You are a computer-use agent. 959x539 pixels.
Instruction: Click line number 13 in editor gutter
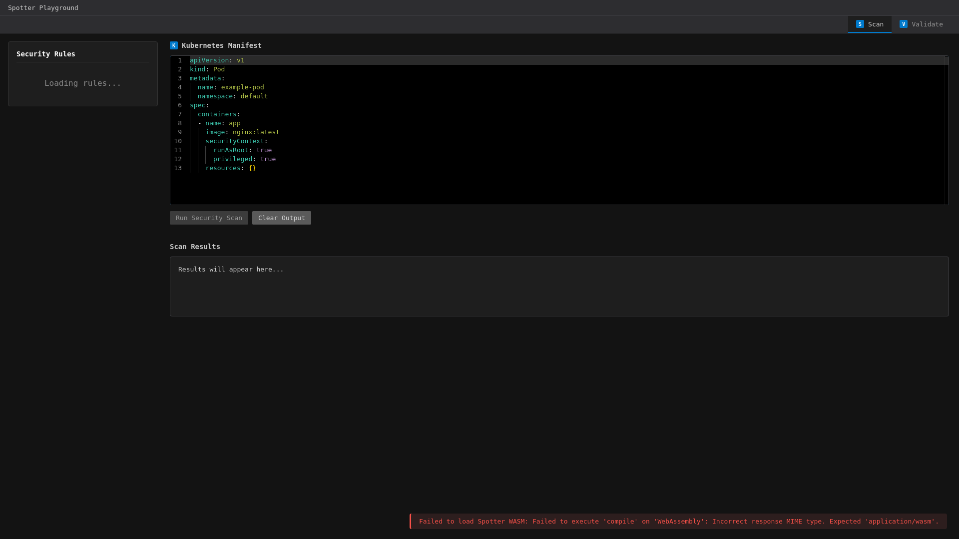(x=178, y=168)
